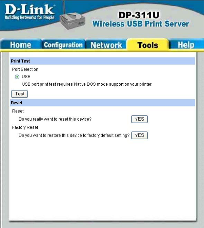Go to the Network tab
Viewport: 204px width, 228px height.
(x=106, y=45)
